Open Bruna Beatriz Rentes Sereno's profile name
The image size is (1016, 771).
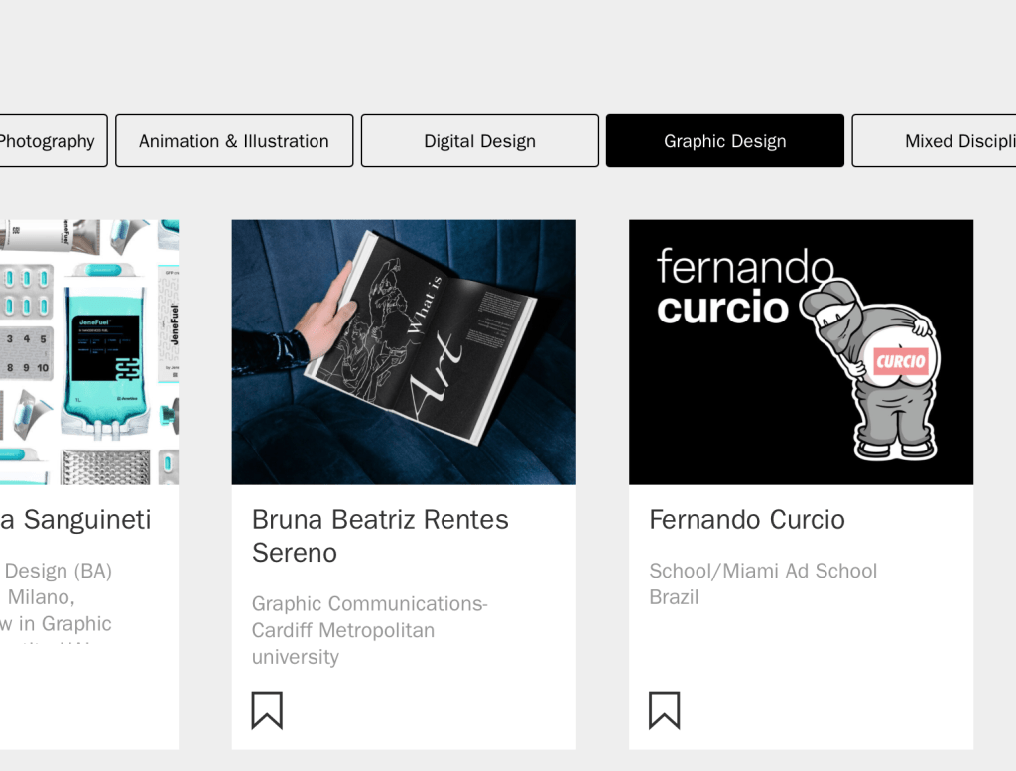tap(380, 536)
